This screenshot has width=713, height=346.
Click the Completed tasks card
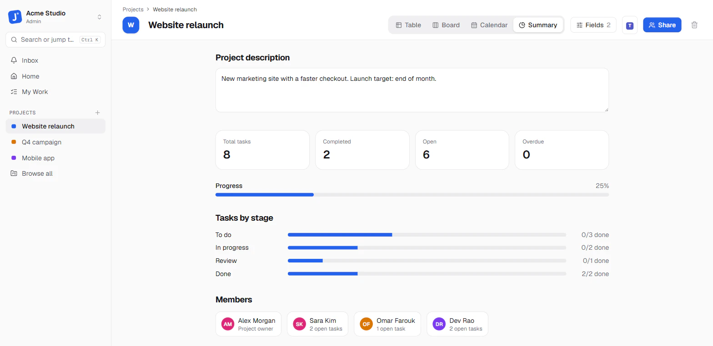(362, 150)
